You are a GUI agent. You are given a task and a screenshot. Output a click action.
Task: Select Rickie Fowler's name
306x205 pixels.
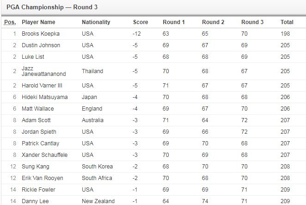click(x=38, y=190)
